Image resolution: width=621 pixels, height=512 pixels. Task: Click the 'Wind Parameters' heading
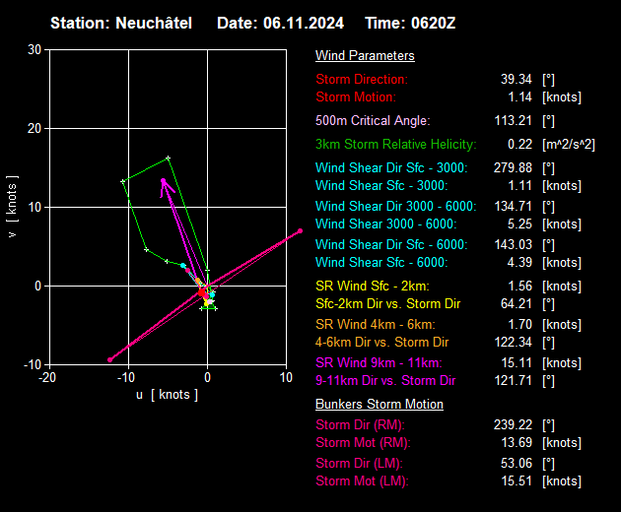365,56
